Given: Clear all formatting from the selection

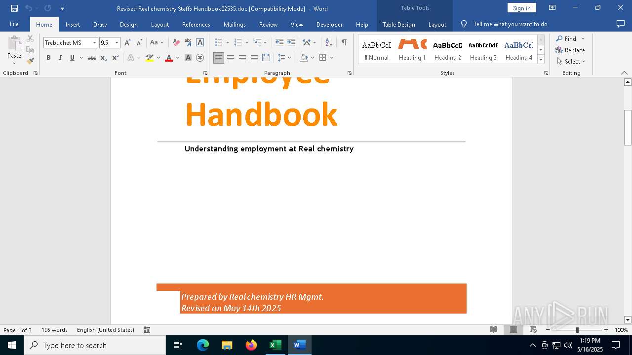Looking at the screenshot, I should [x=176, y=43].
